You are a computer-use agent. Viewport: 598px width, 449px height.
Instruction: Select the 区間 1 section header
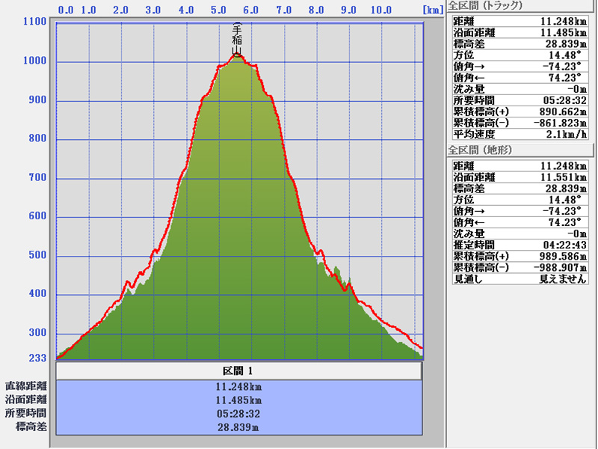pyautogui.click(x=239, y=371)
